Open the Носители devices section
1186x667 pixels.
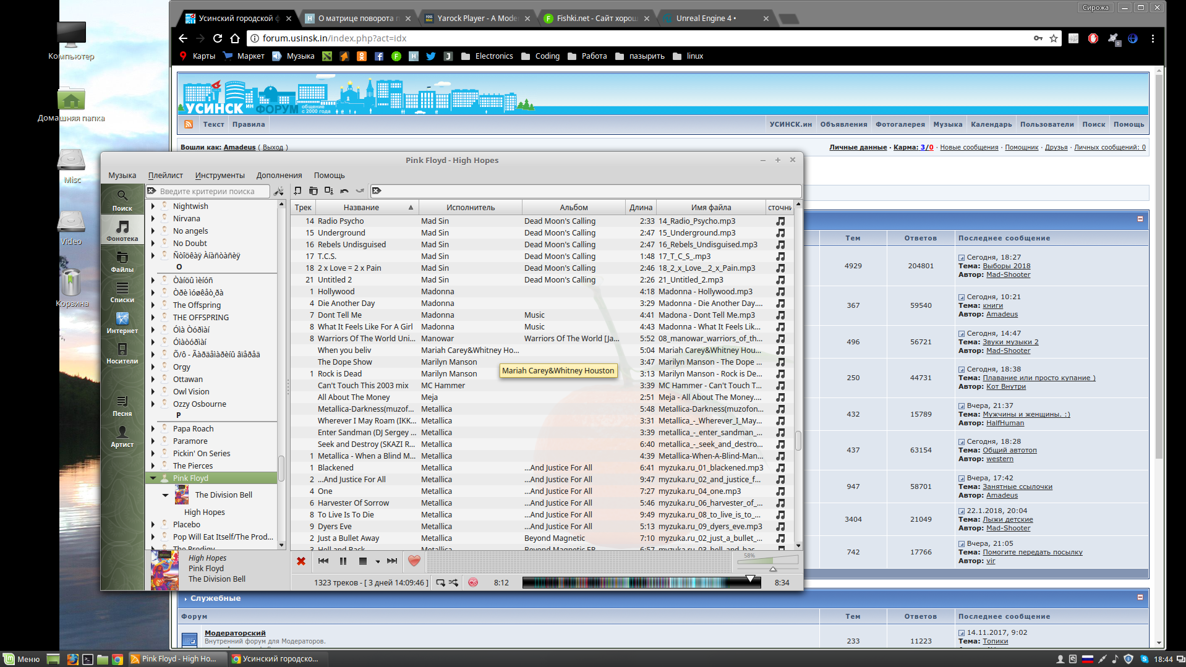[x=122, y=353]
